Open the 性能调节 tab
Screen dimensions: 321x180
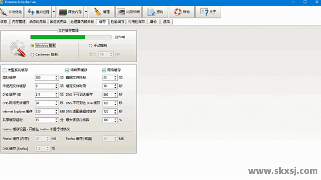click(x=117, y=22)
